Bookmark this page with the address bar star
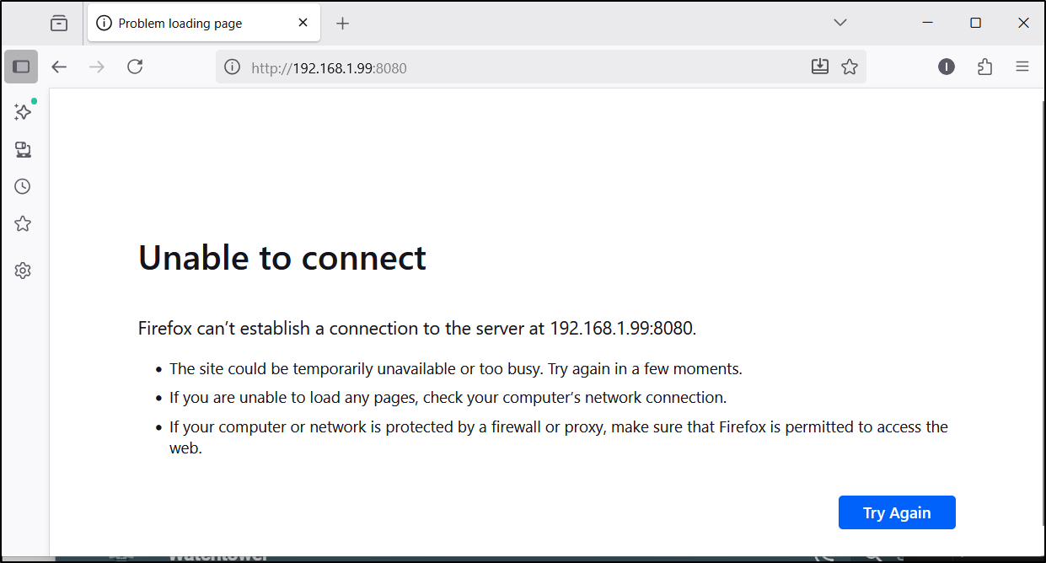 coord(850,67)
